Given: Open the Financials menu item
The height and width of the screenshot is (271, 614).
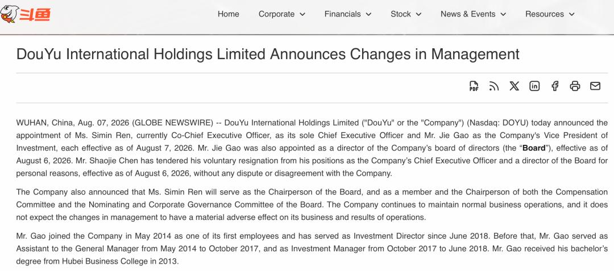Looking at the screenshot, I should click(x=343, y=14).
